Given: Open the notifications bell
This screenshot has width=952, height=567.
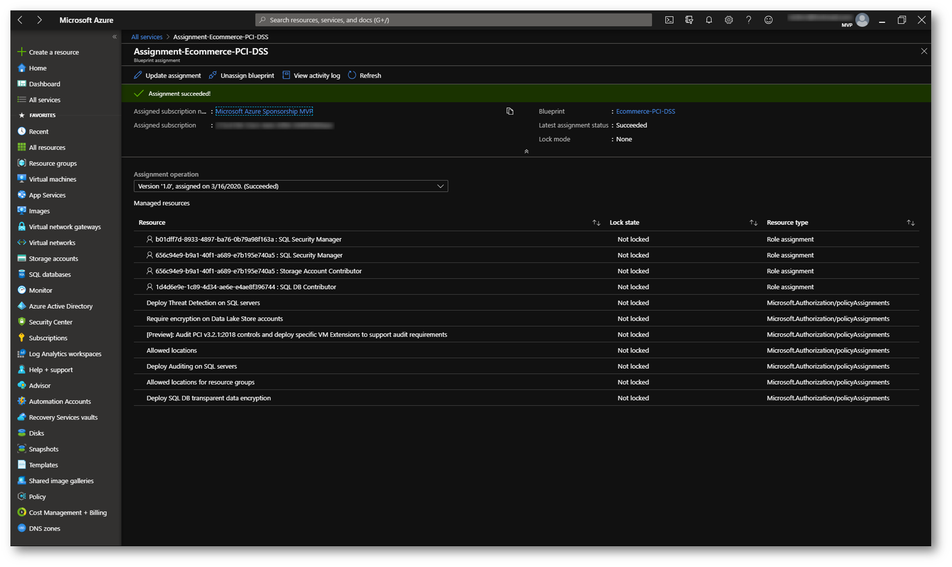Looking at the screenshot, I should 709,20.
